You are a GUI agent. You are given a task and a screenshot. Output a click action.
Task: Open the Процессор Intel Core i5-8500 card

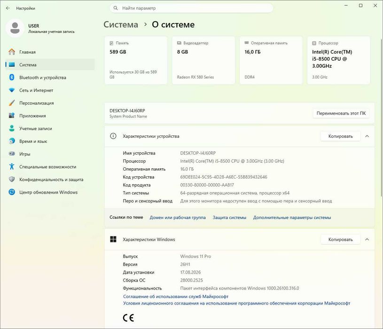tap(338, 60)
